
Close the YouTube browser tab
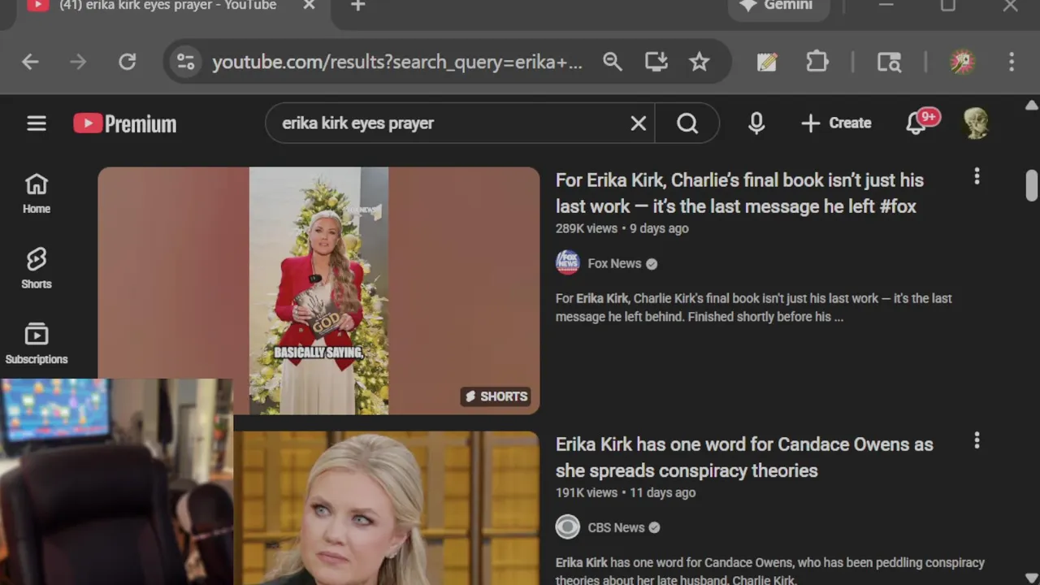click(x=309, y=6)
